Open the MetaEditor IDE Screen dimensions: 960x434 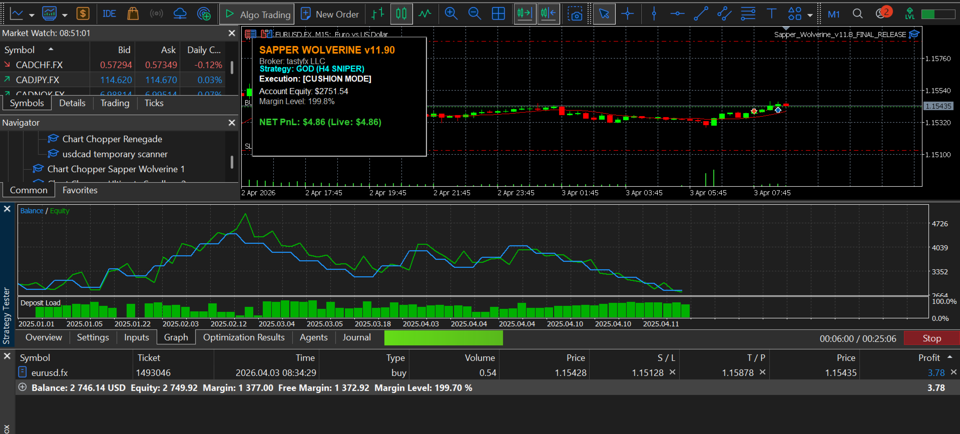[109, 14]
